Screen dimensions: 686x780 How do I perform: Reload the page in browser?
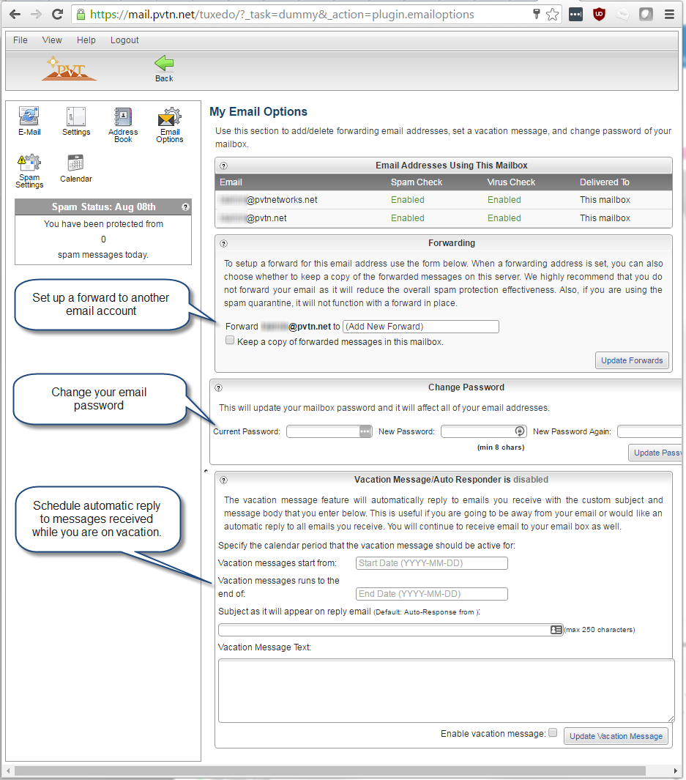pos(58,15)
